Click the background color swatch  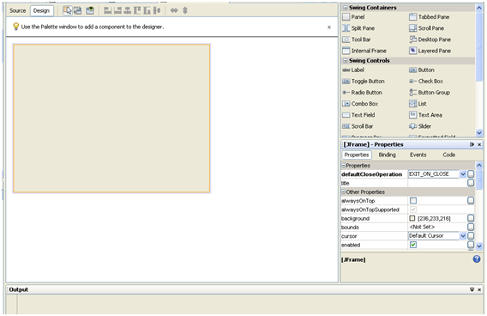(x=412, y=218)
